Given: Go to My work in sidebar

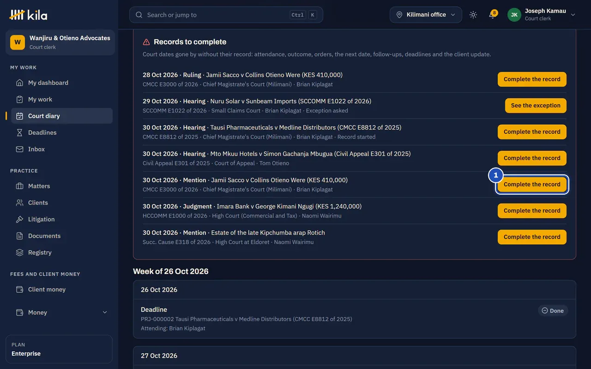Looking at the screenshot, I should click(x=62, y=100).
